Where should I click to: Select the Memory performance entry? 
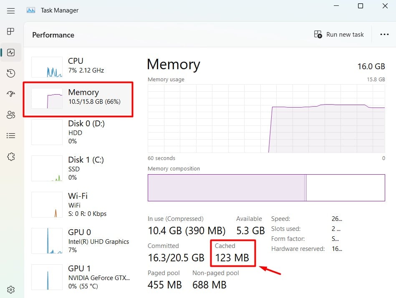(78, 99)
